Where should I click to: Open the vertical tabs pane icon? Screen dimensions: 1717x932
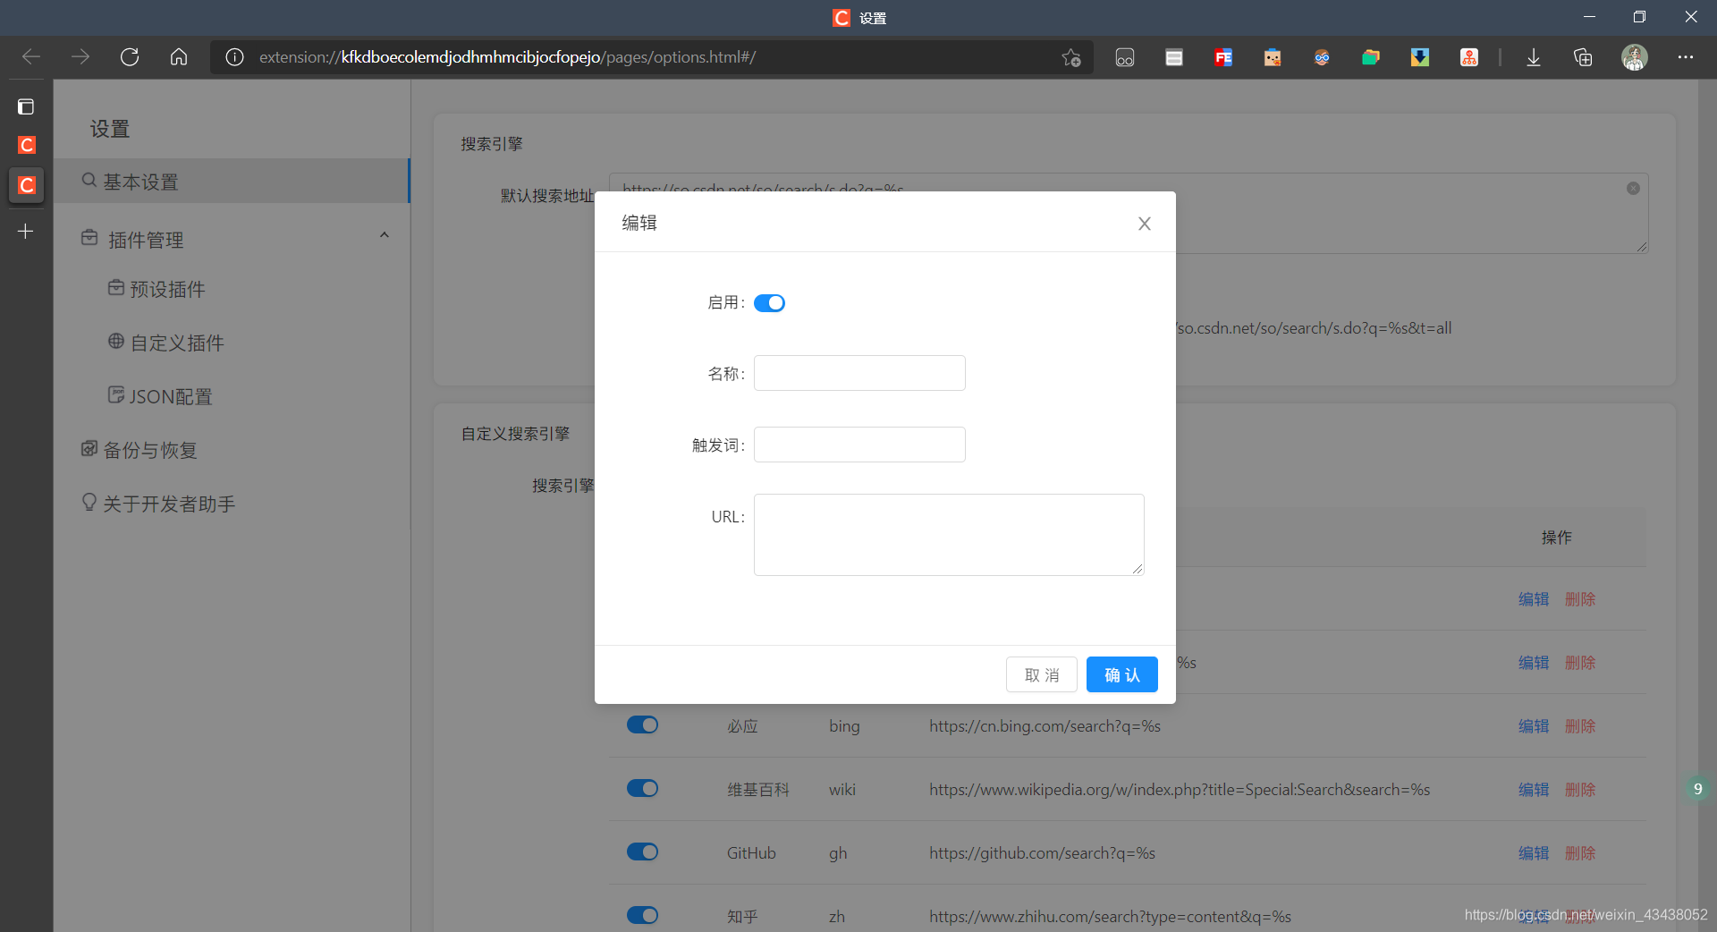point(26,106)
